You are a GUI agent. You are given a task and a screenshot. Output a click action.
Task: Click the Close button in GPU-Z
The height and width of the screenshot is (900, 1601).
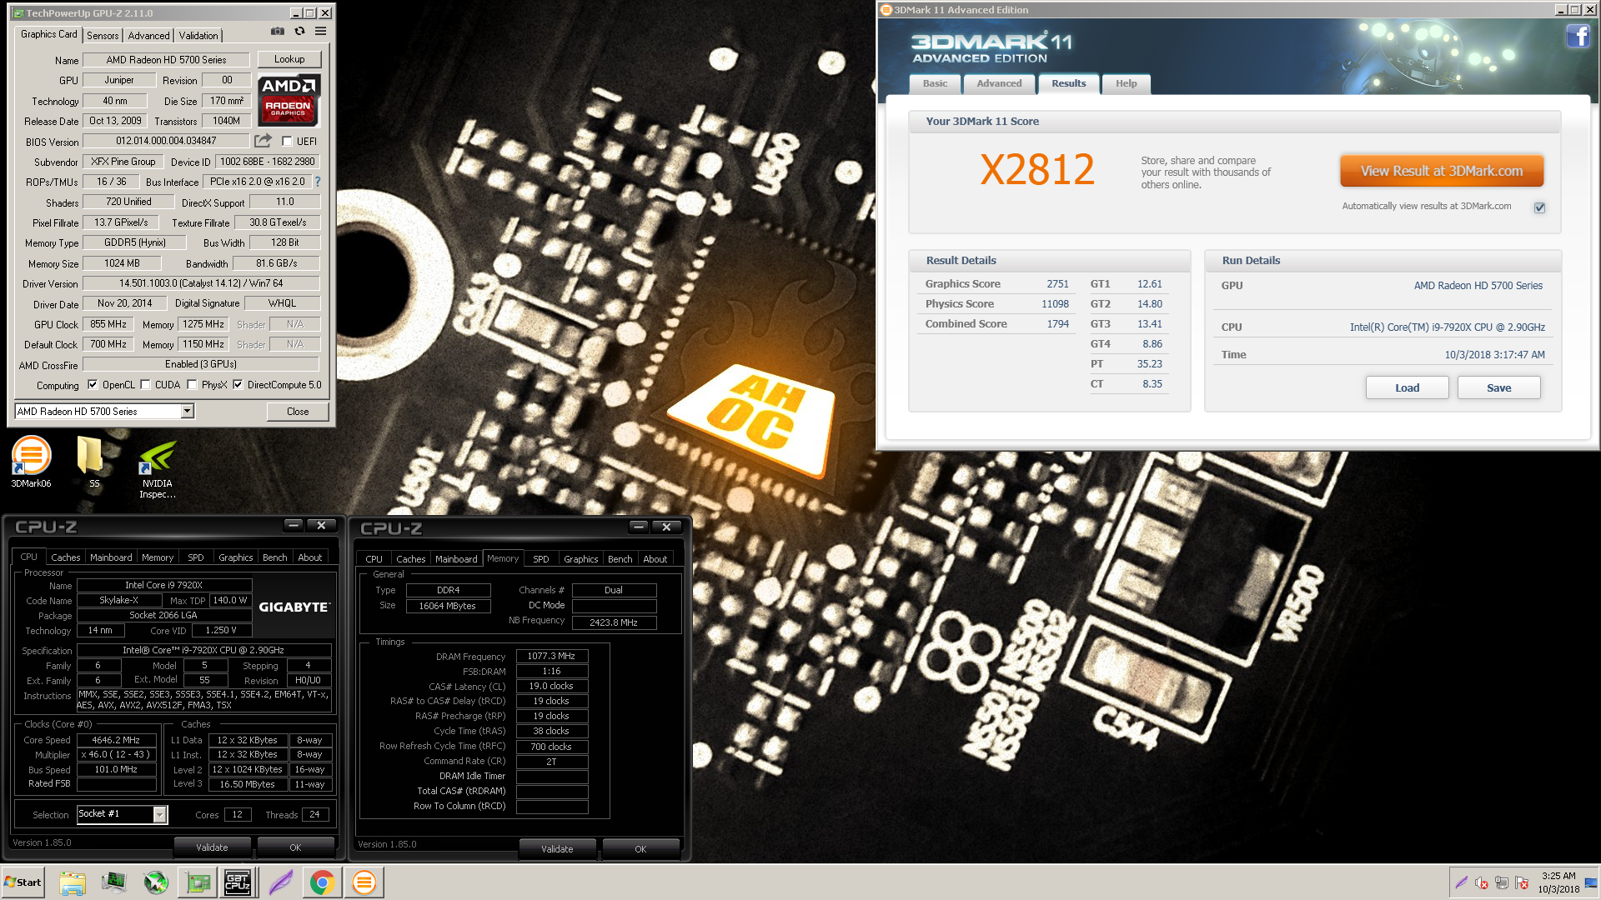coord(298,412)
